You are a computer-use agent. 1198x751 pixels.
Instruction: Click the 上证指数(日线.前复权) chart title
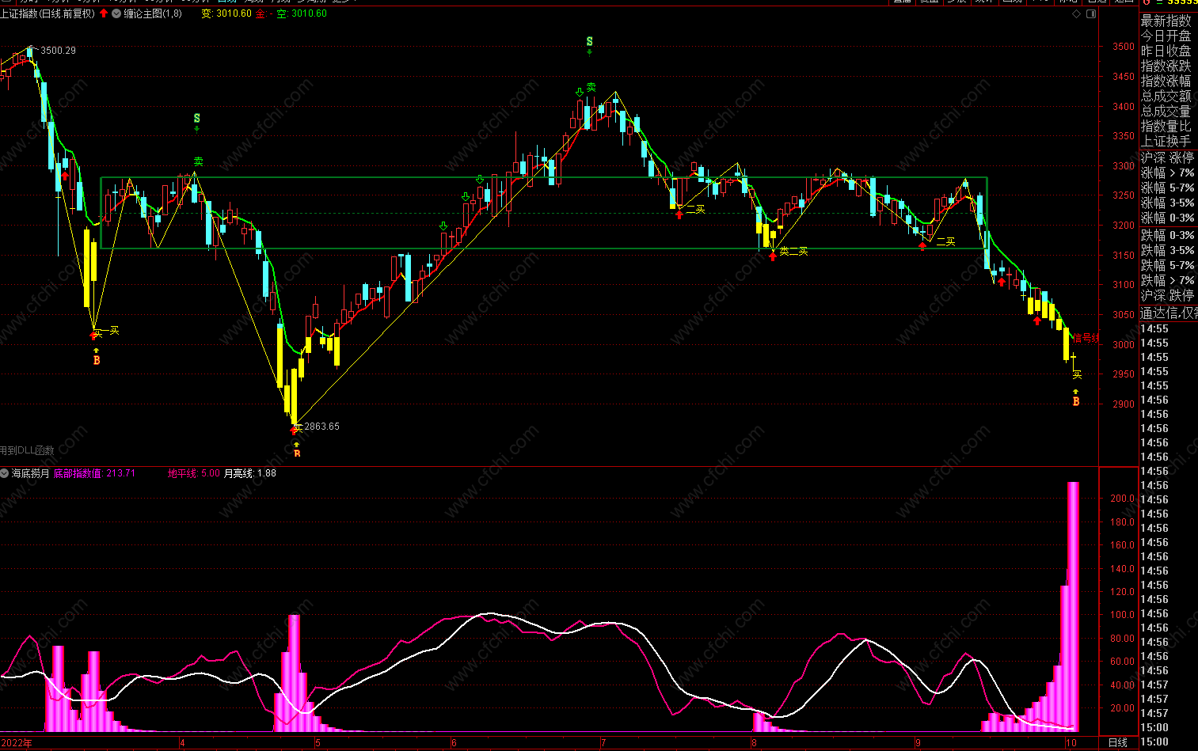(x=48, y=13)
